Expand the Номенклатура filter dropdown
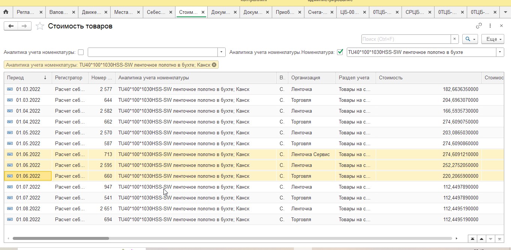Image resolution: width=511 pixels, height=250 pixels. click(500, 52)
